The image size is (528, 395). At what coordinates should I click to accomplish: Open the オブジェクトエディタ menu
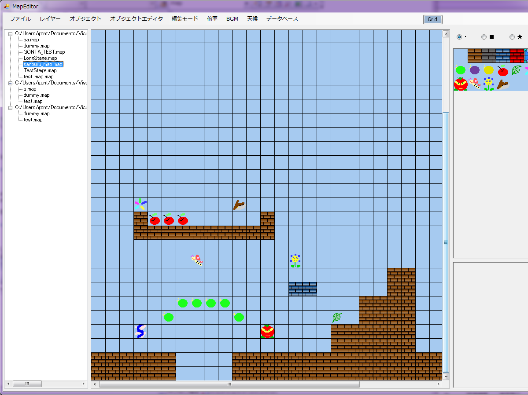pos(136,19)
